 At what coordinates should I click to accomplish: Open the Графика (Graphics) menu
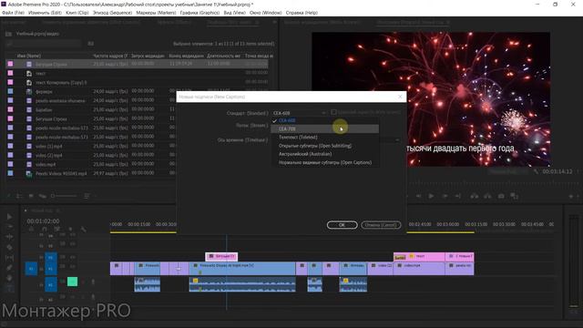click(x=199, y=13)
